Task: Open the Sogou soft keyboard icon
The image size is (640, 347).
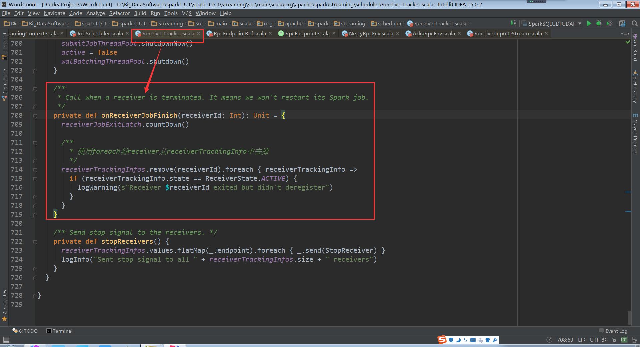Action: point(473,340)
